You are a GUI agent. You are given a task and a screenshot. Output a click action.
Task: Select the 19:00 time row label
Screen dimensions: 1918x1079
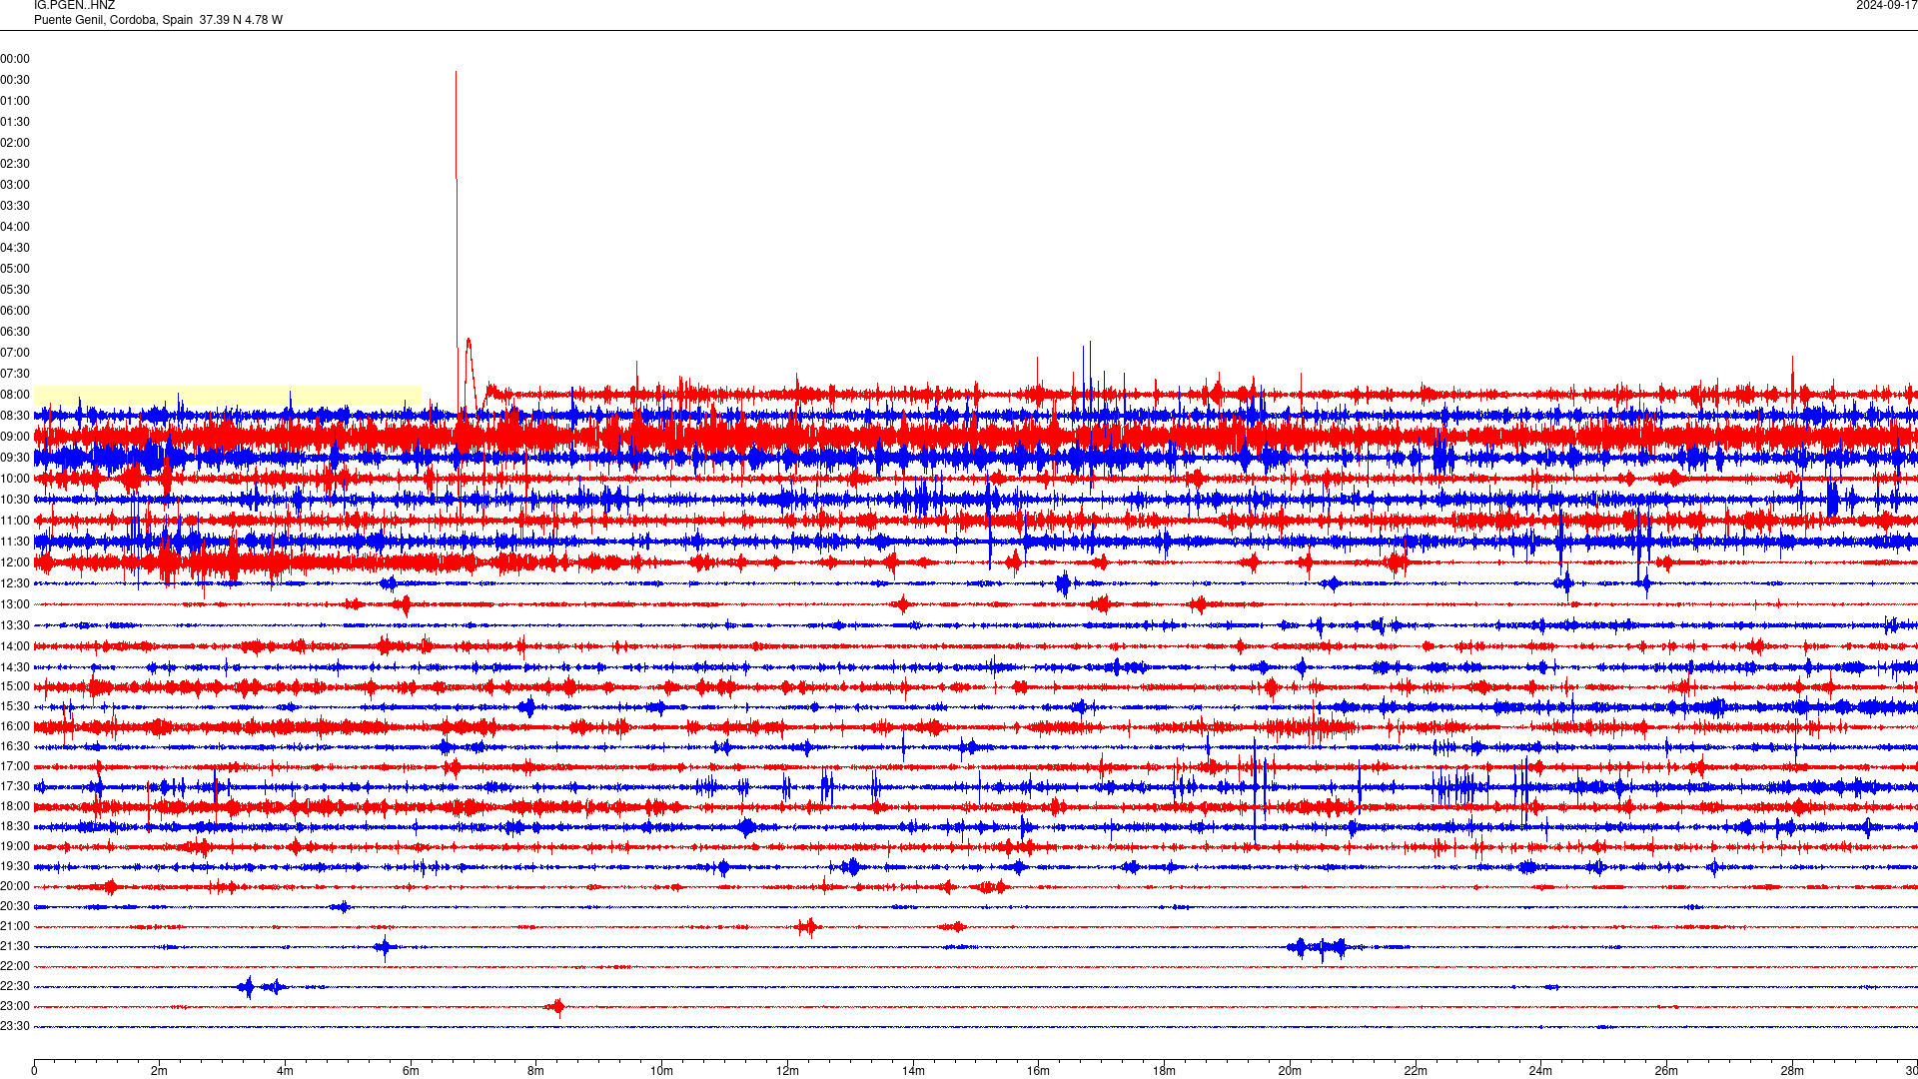coord(15,846)
